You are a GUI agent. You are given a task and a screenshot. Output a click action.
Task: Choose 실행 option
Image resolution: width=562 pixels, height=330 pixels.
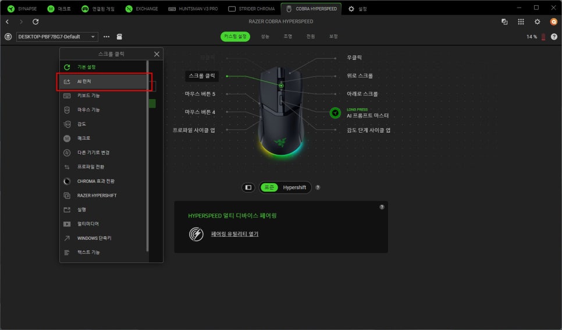[x=103, y=210]
